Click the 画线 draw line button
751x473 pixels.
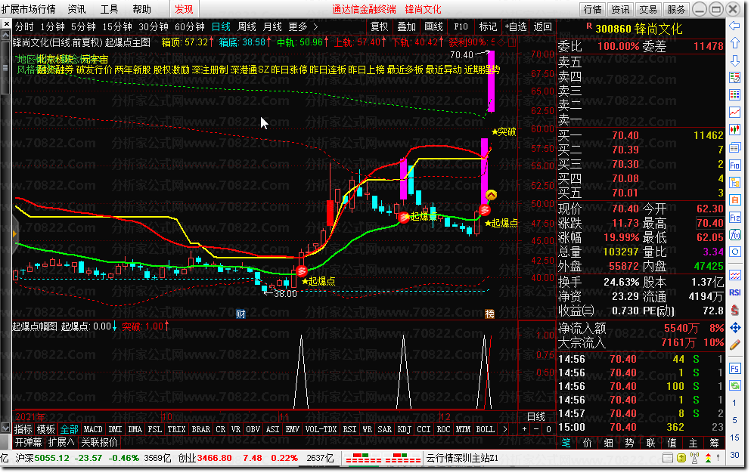434,26
